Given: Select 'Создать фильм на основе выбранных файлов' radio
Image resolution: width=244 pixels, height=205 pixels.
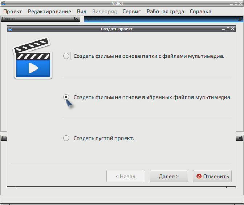Looking at the screenshot, I should coord(66,97).
